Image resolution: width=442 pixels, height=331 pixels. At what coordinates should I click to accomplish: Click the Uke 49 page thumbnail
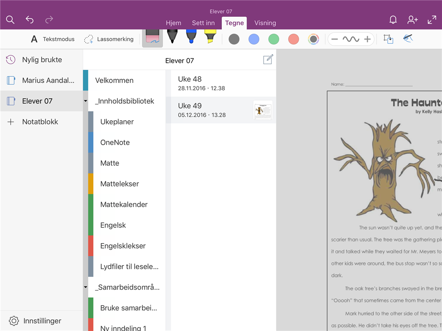(263, 110)
